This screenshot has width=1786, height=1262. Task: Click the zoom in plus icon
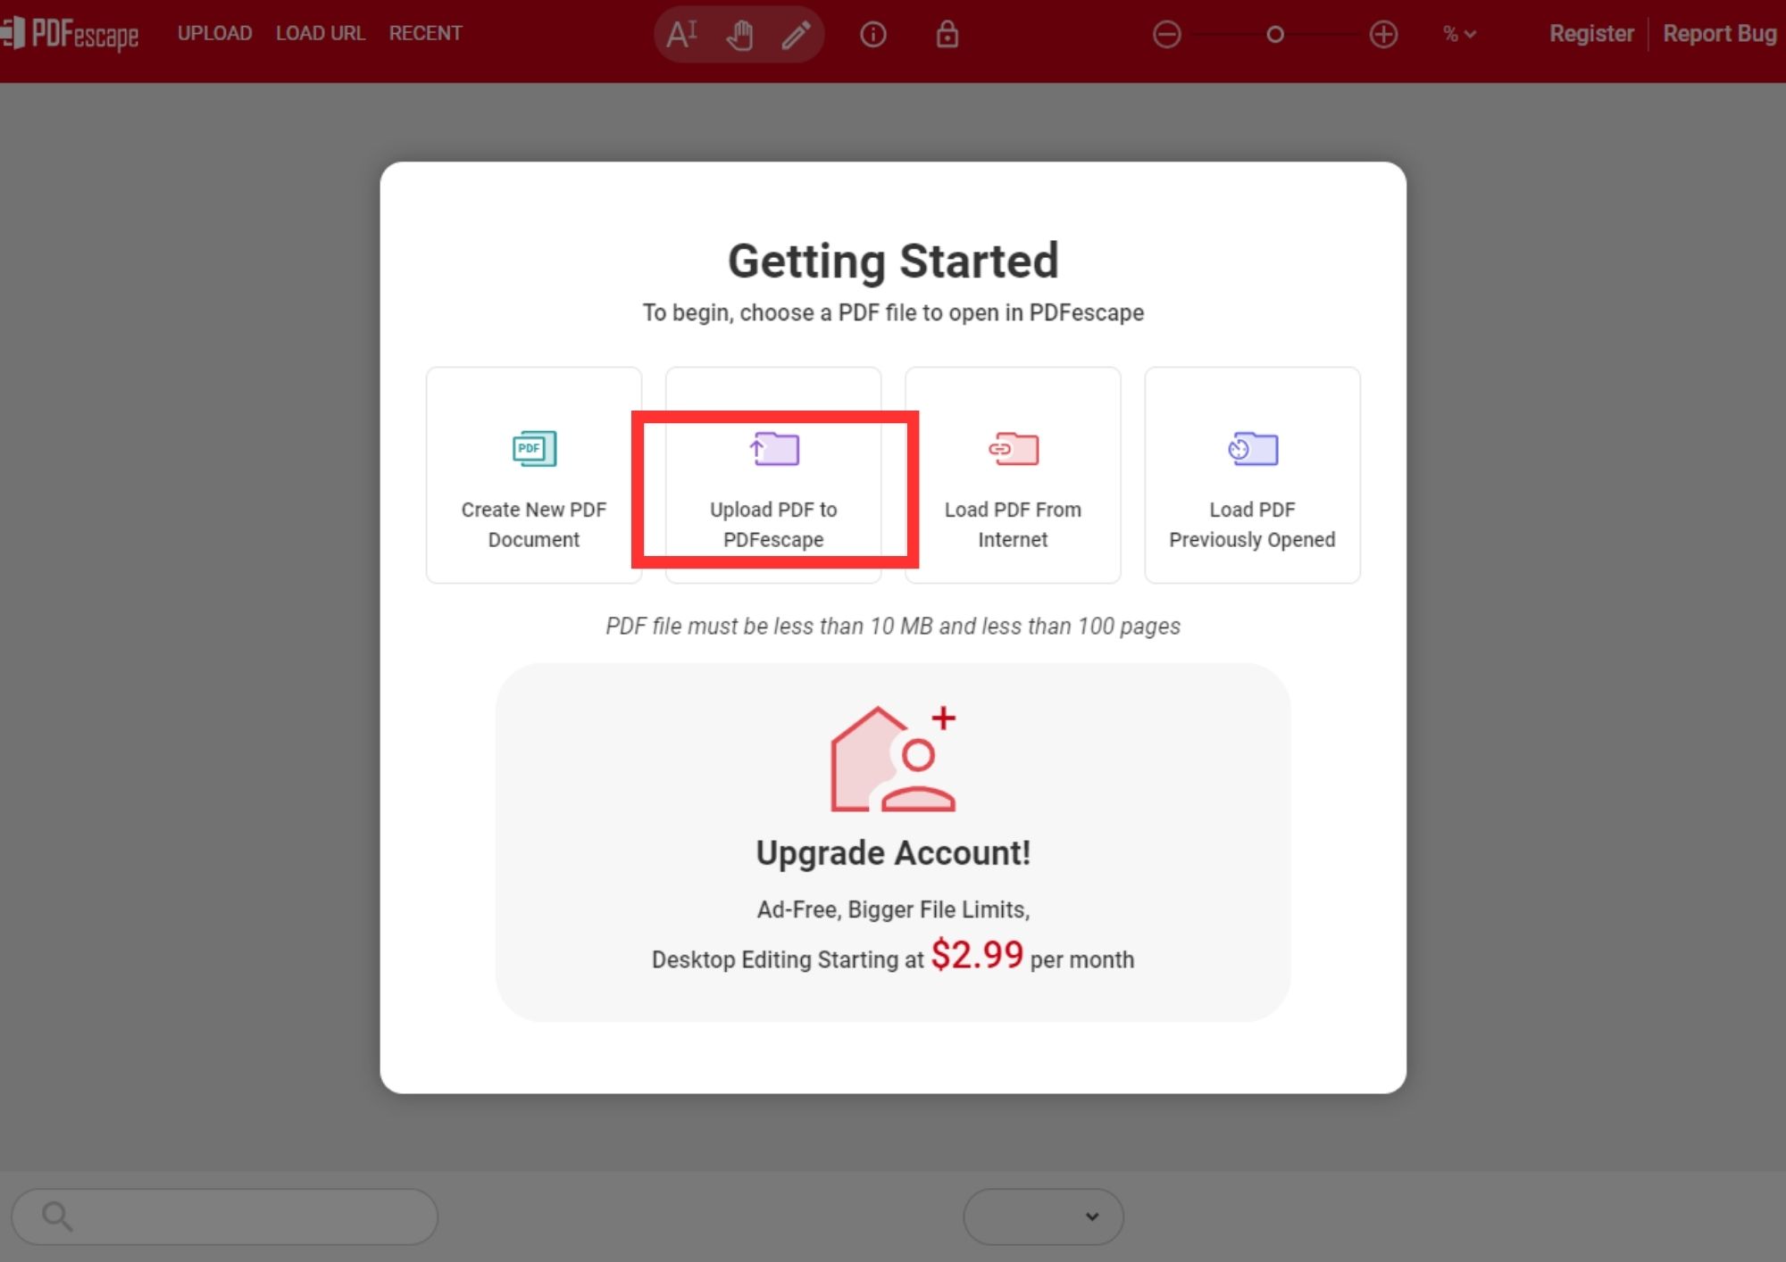pyautogui.click(x=1383, y=35)
